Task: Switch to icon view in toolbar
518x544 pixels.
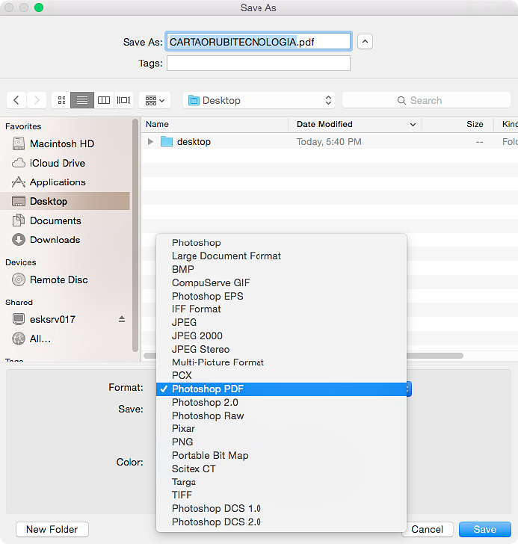Action: [61, 100]
